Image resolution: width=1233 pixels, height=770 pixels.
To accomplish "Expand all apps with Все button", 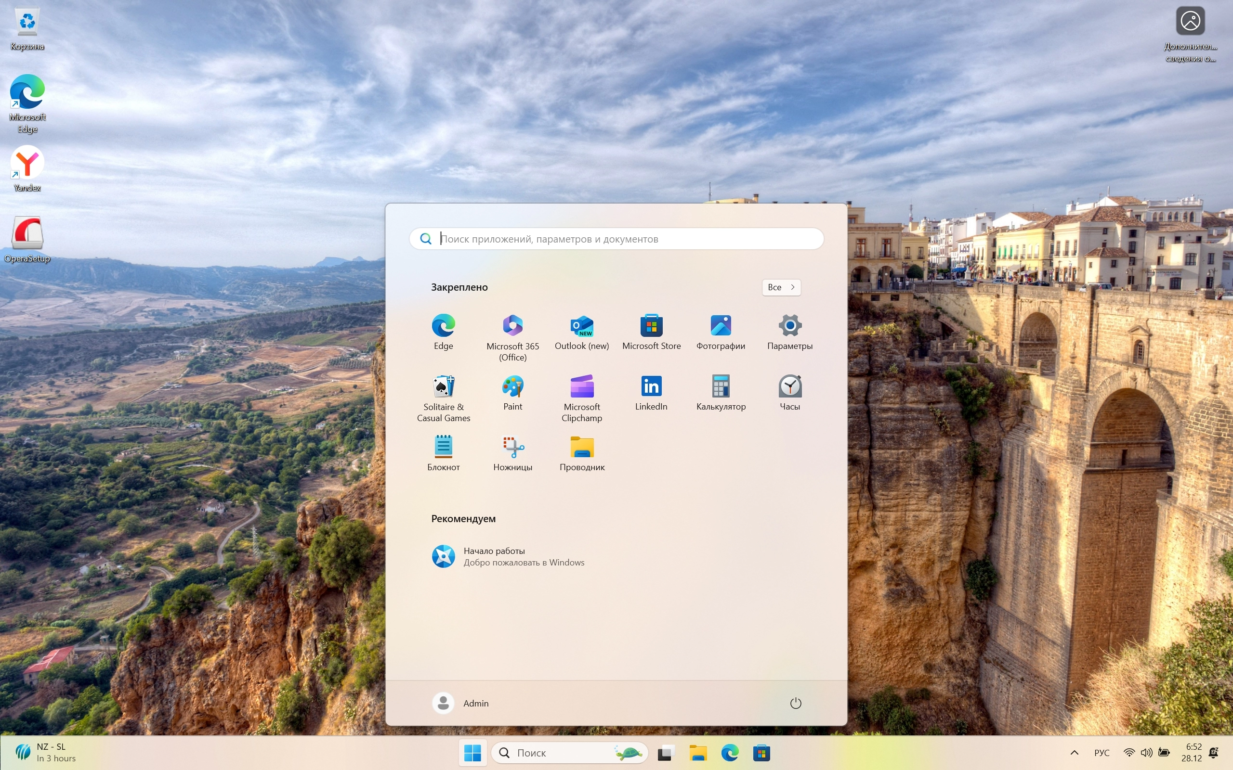I will click(x=781, y=287).
